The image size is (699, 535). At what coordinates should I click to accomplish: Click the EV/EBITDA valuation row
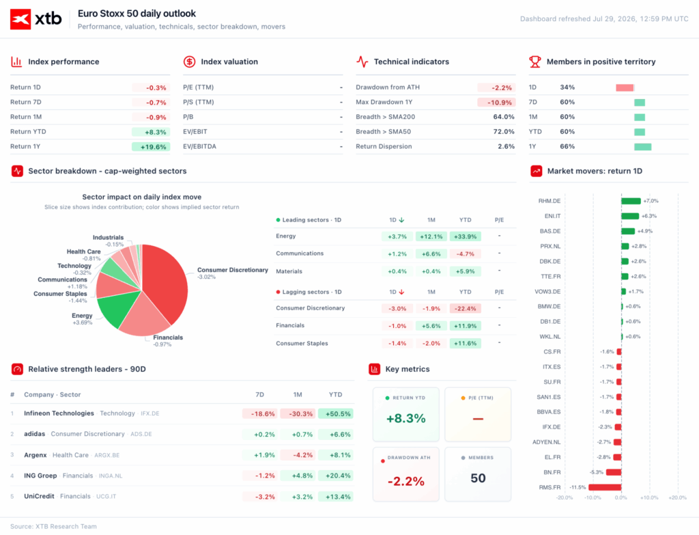click(x=263, y=146)
